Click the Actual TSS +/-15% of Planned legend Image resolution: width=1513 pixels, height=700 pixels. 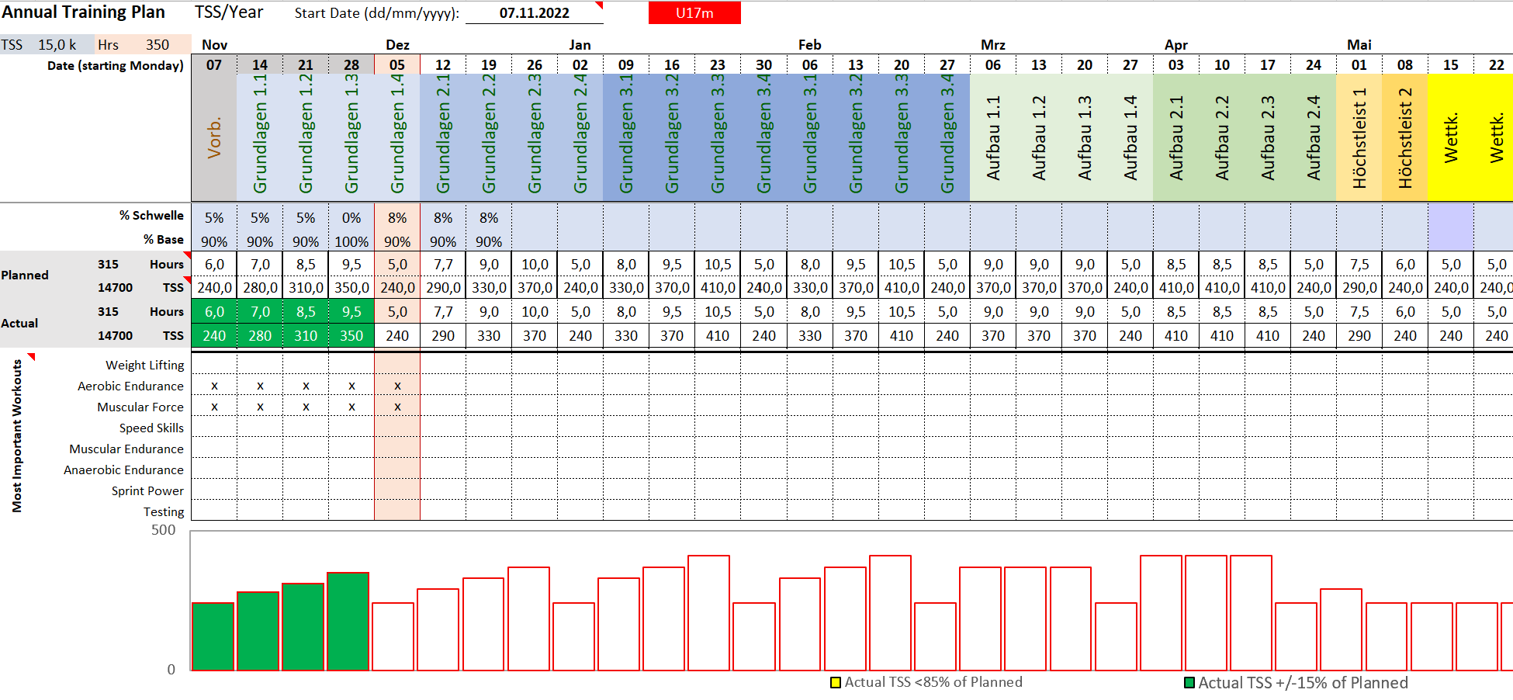click(x=1296, y=683)
